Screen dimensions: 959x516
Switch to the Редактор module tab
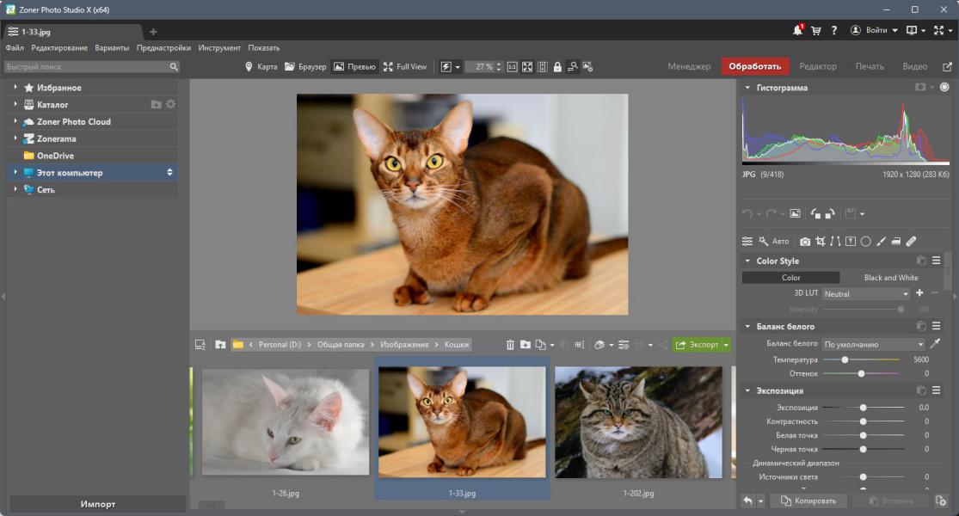point(818,66)
